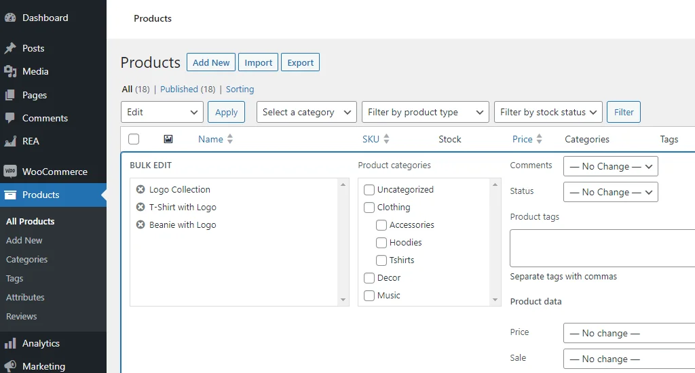Click the Import button

click(259, 62)
